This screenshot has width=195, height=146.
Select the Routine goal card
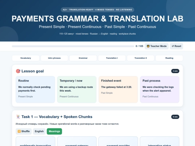35,89
